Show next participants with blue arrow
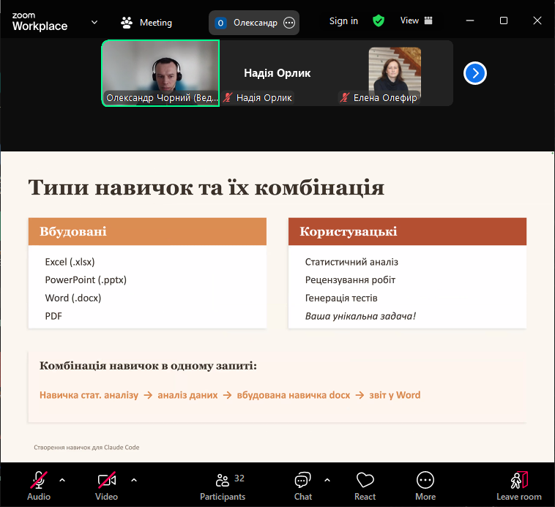The width and height of the screenshot is (555, 507). 475,73
